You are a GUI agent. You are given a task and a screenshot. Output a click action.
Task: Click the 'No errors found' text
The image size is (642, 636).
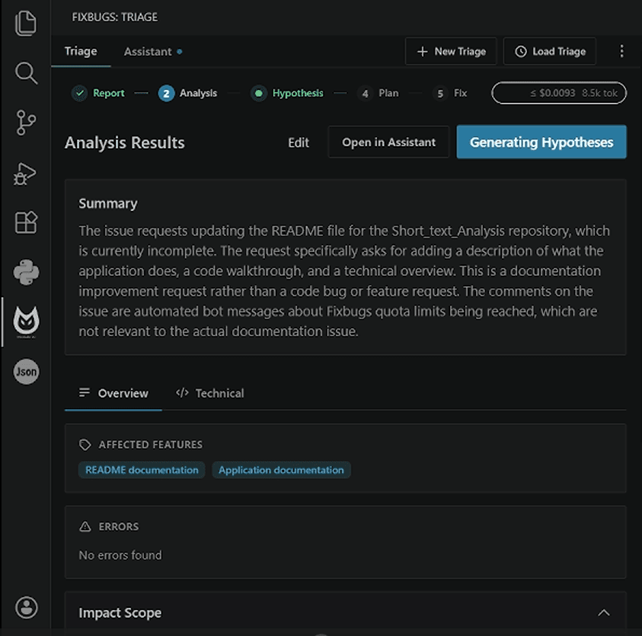tap(120, 555)
